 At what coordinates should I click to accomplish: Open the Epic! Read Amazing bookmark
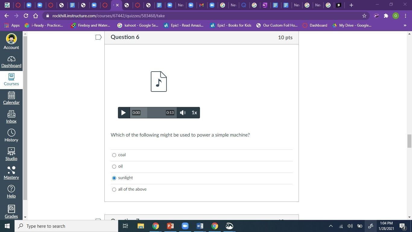tap(184, 25)
